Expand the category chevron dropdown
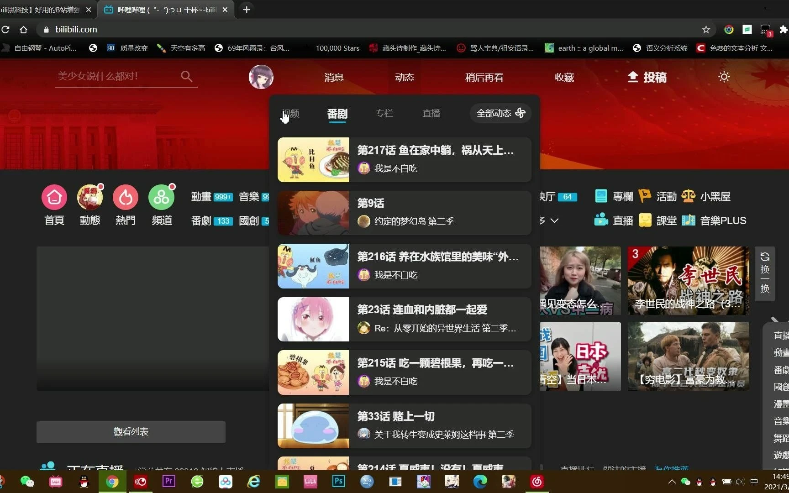The width and height of the screenshot is (789, 493). click(554, 221)
